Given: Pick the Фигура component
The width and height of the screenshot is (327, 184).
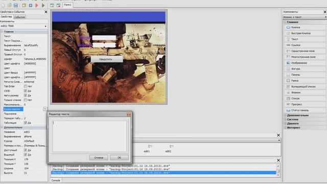Looking at the screenshot, I should pyautogui.click(x=305, y=68).
